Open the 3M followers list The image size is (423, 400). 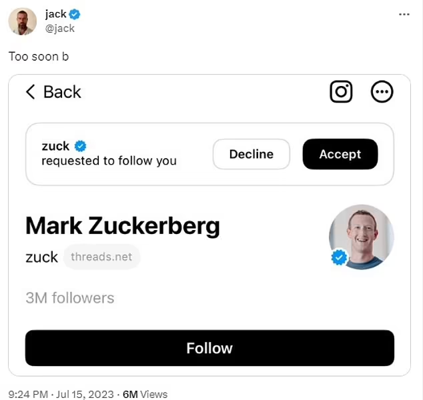coord(69,298)
